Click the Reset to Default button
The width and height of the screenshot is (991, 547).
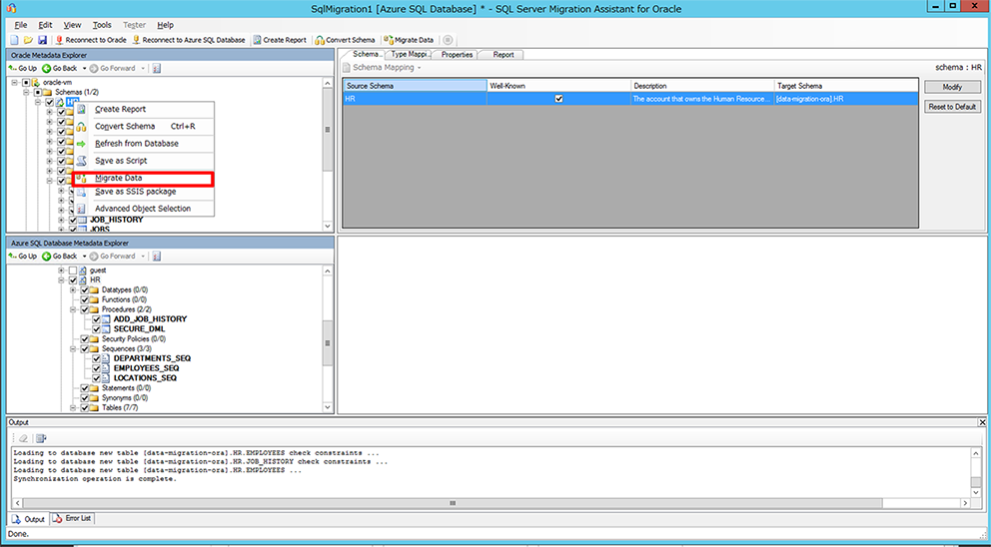[952, 107]
